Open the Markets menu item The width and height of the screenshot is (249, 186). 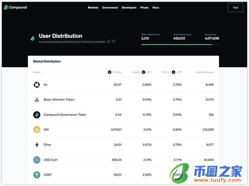coord(93,7)
